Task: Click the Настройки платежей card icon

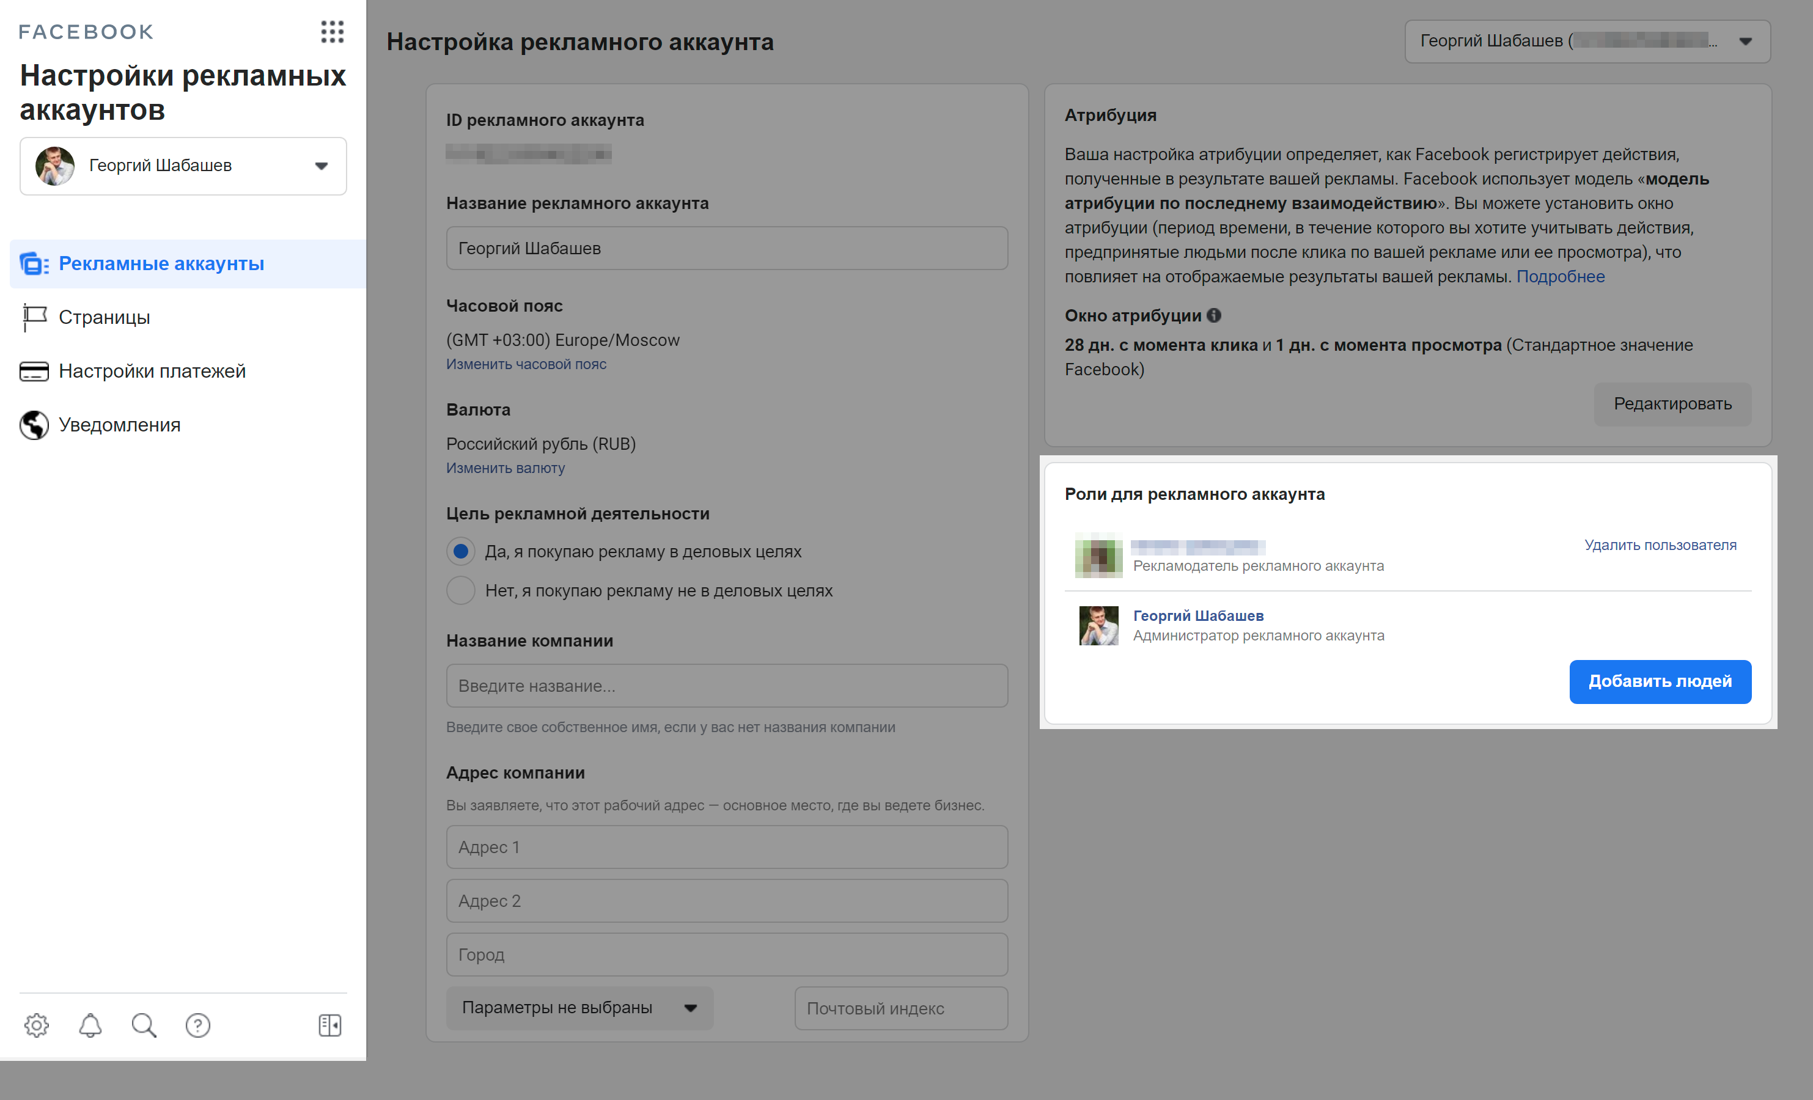Action: tap(34, 371)
